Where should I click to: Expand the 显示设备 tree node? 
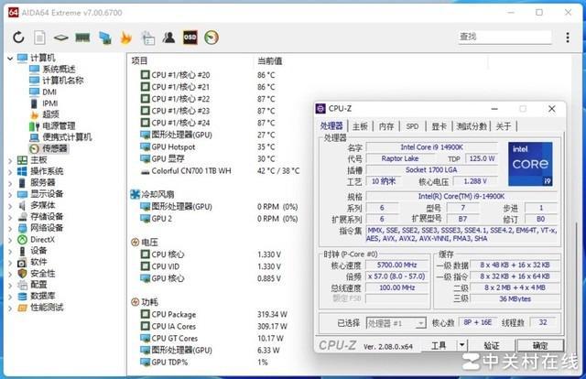[10, 195]
